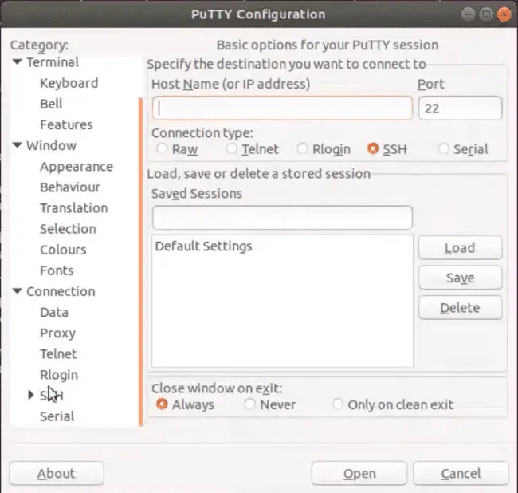Focus the Saved Sessions name field
The image size is (518, 493).
[x=282, y=218]
